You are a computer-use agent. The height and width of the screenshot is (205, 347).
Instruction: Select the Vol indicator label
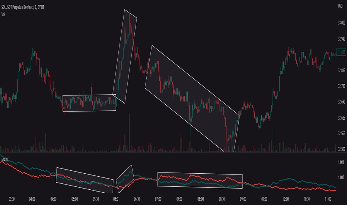click(x=3, y=15)
